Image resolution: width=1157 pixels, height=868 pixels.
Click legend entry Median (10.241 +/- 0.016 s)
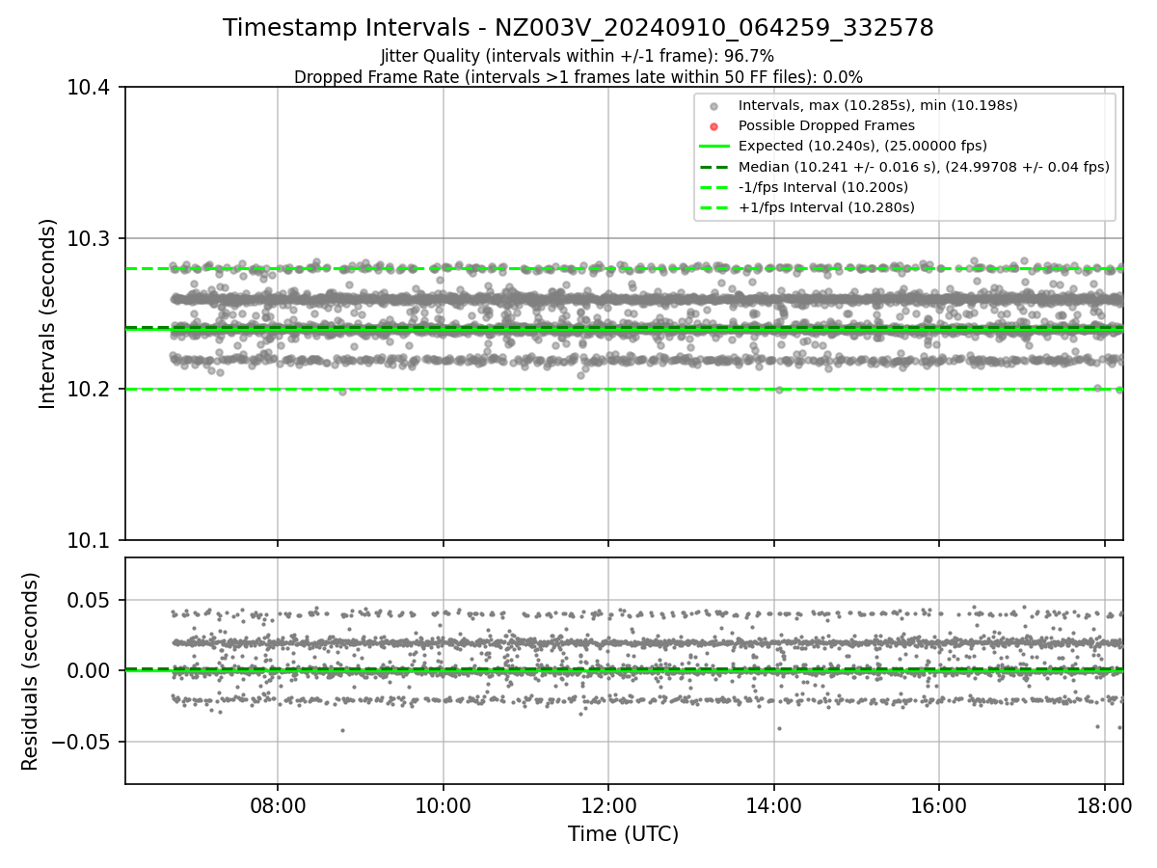pos(923,166)
